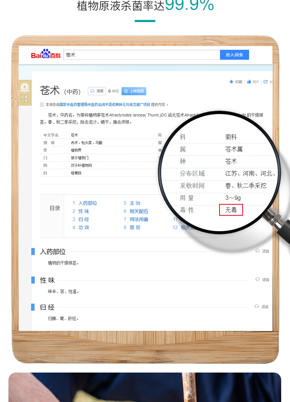Click the magnified 春、秋二季采挖 harvest value

(246, 186)
